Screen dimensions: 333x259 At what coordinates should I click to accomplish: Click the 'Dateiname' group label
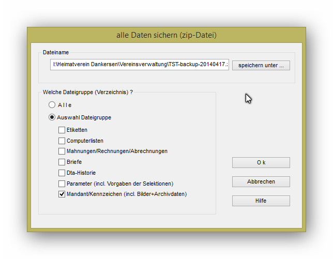pyautogui.click(x=56, y=52)
